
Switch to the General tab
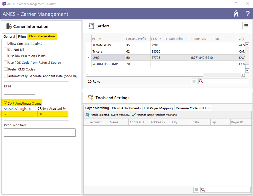click(x=9, y=37)
